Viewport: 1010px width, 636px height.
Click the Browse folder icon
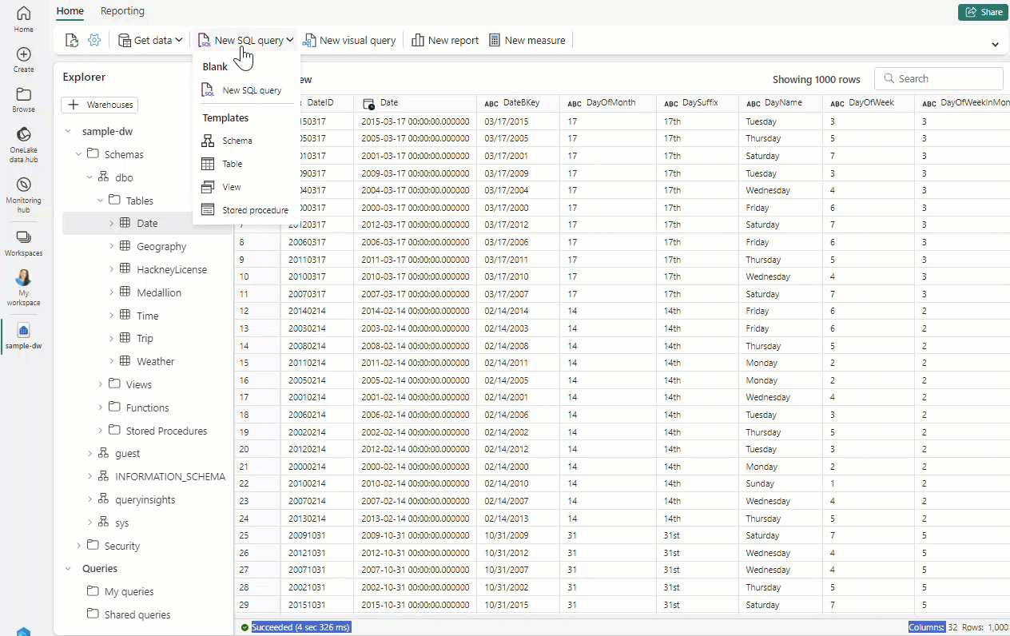pos(23,100)
